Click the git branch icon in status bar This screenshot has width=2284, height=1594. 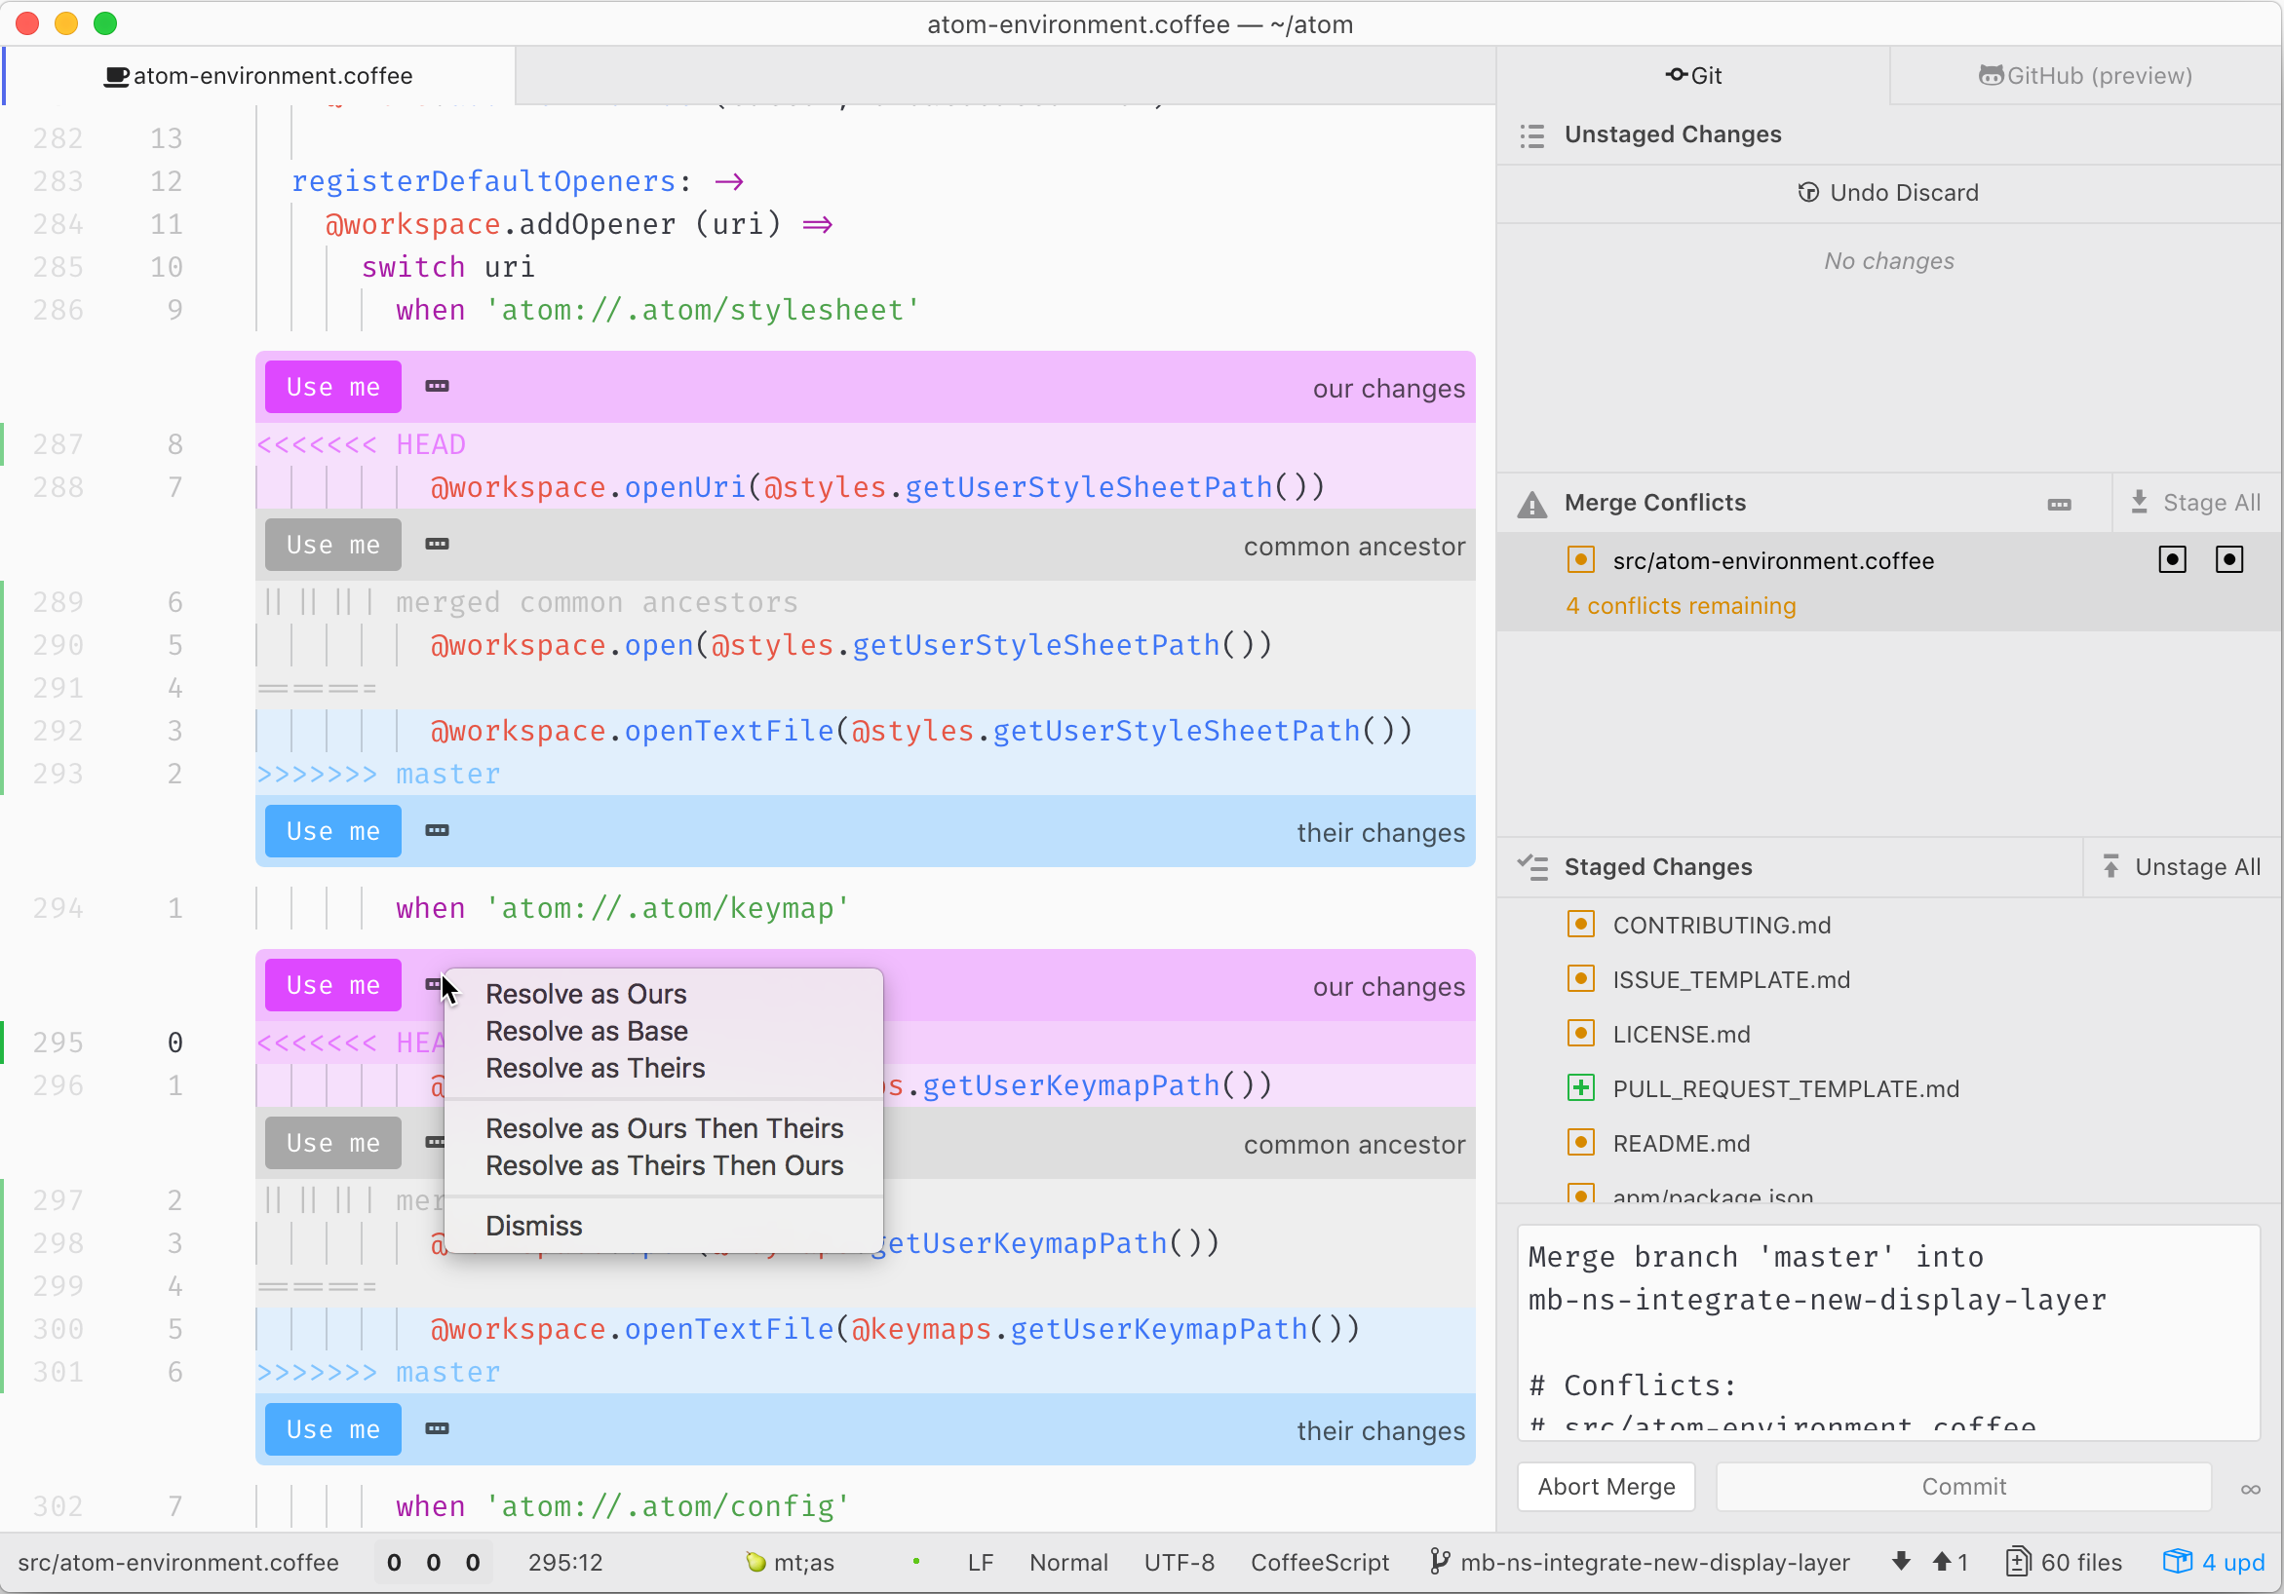tap(1439, 1561)
